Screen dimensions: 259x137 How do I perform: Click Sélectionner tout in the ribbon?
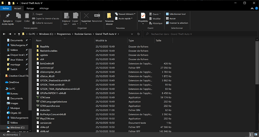[x=176, y=14]
